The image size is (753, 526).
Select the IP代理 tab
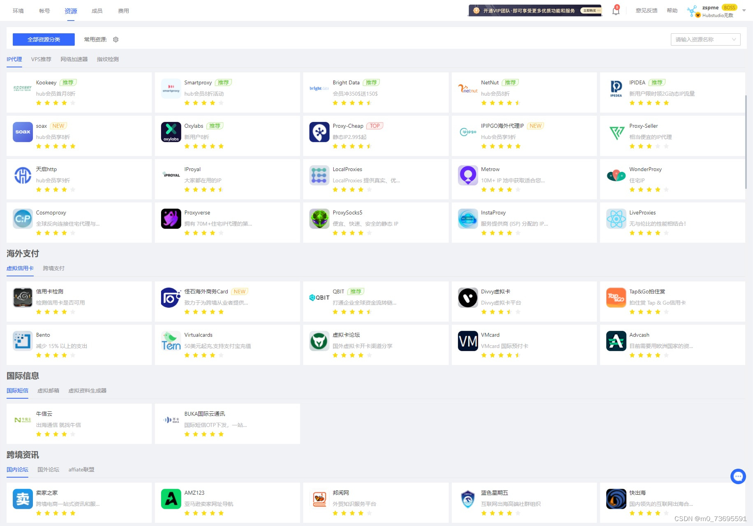coord(14,59)
